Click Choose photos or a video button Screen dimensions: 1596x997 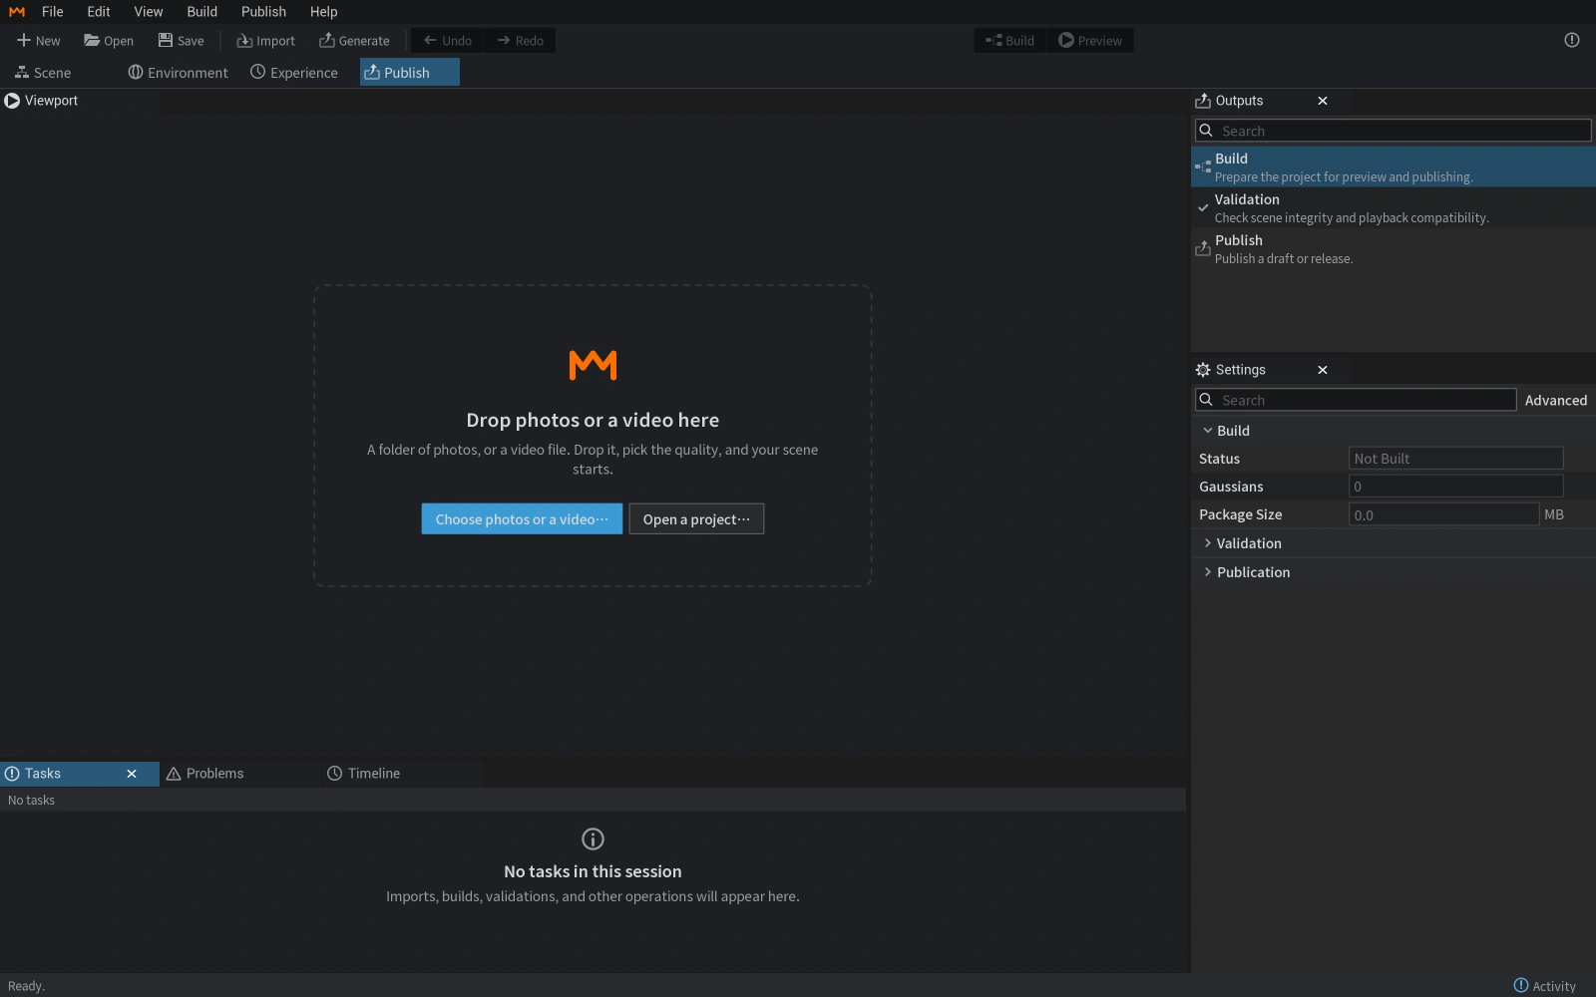coord(522,519)
